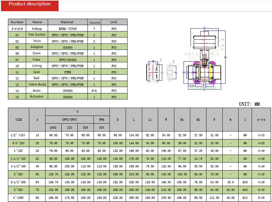The width and height of the screenshot is (272, 202).
Task: Select the UNIT: MM label
Action: 250,104
